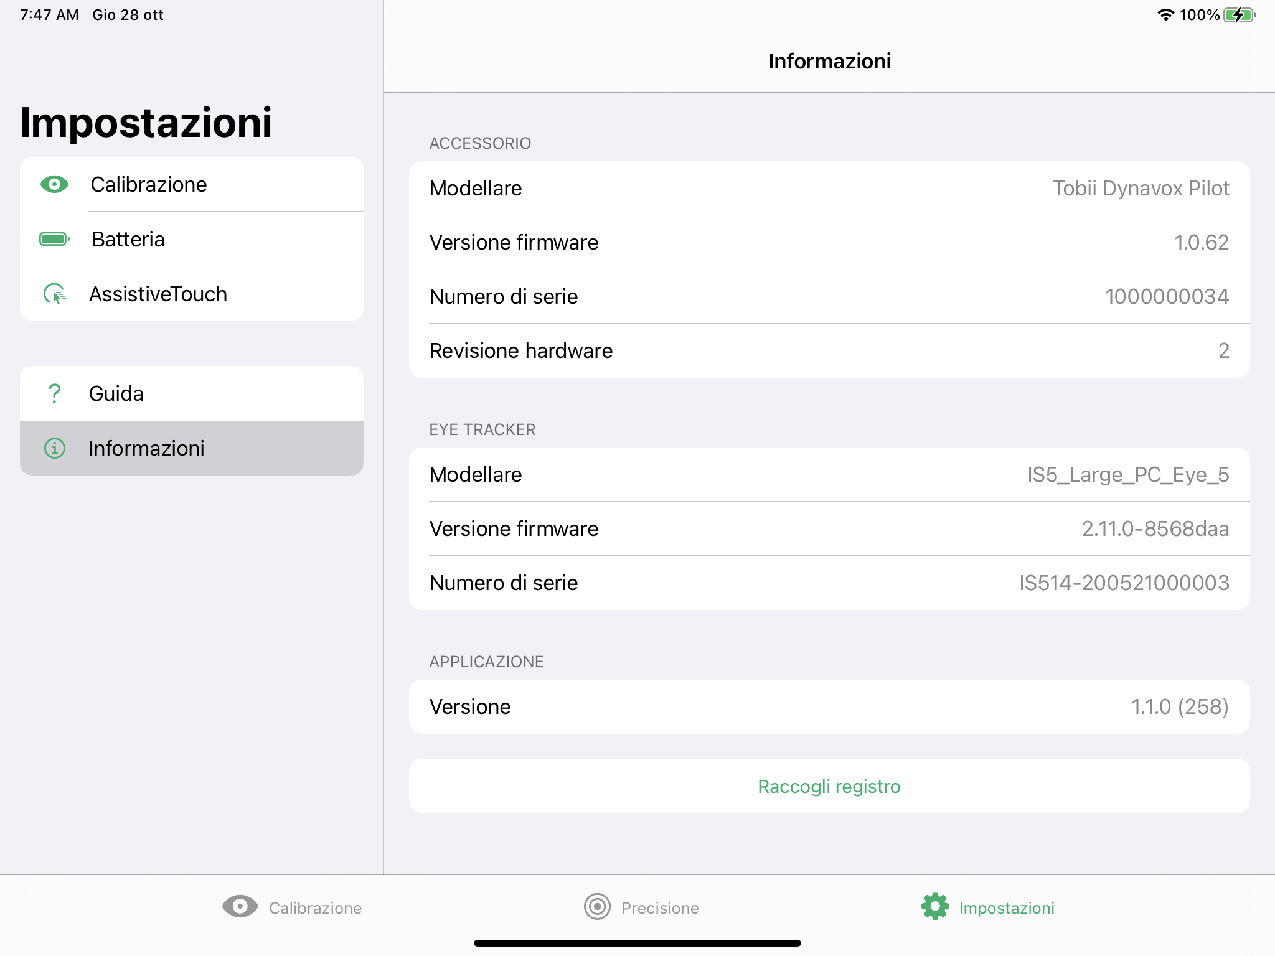Tap the Tobii Dynavox Pilot model row
This screenshot has width=1275, height=956.
829,188
